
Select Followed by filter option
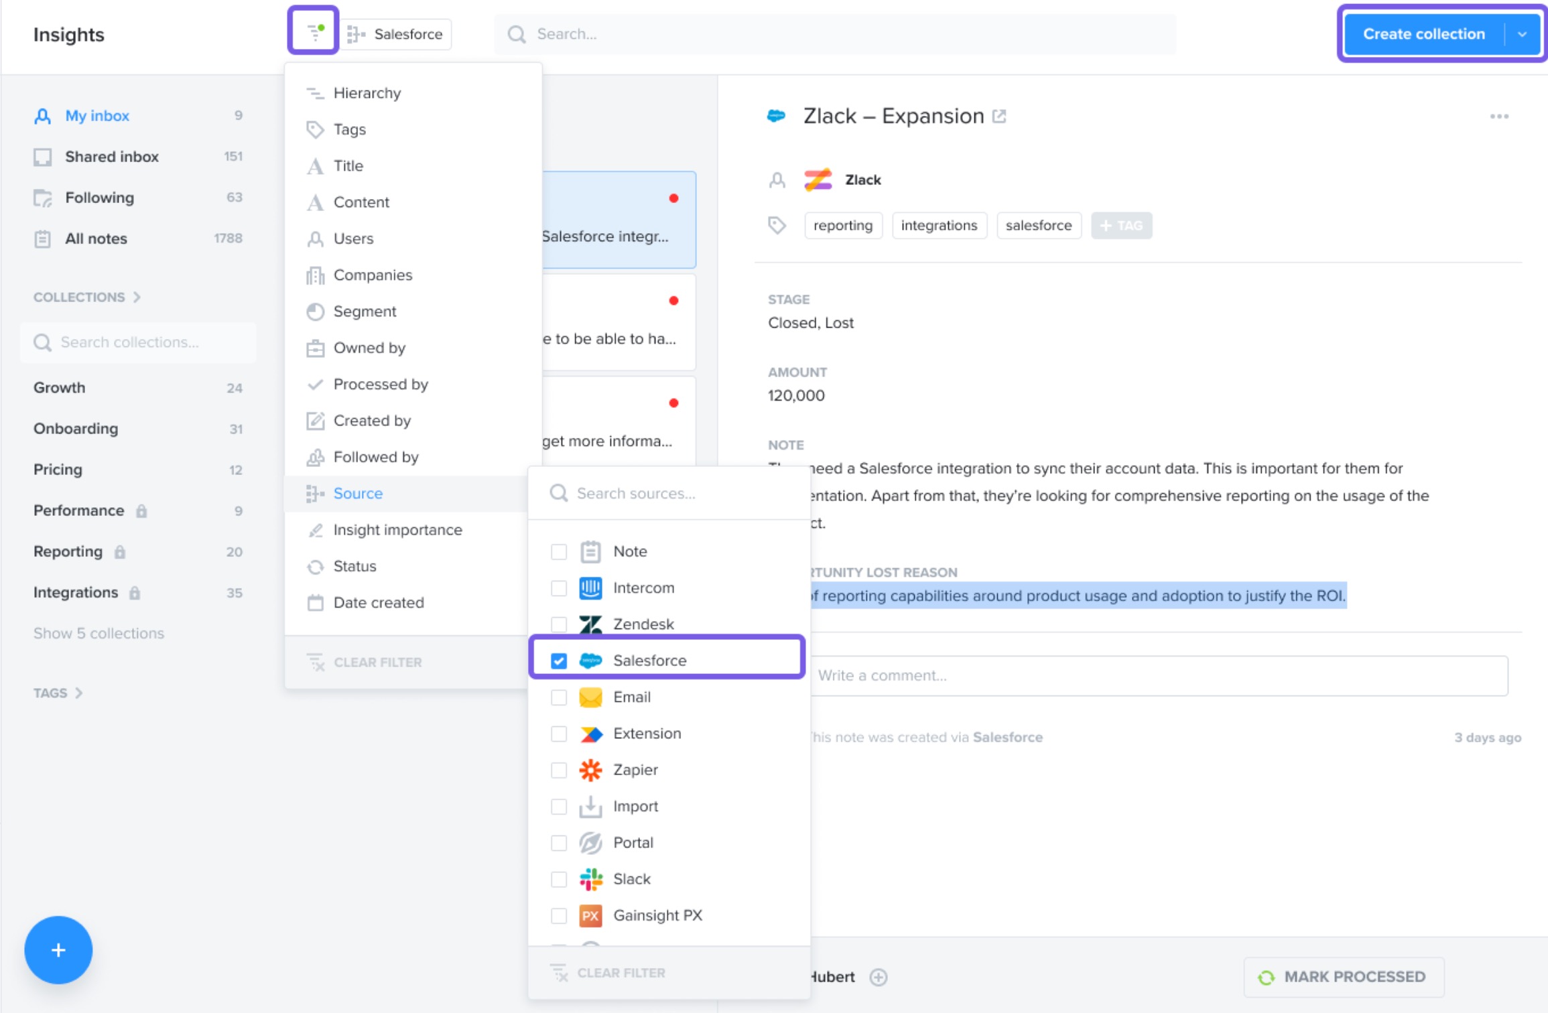pyautogui.click(x=413, y=457)
